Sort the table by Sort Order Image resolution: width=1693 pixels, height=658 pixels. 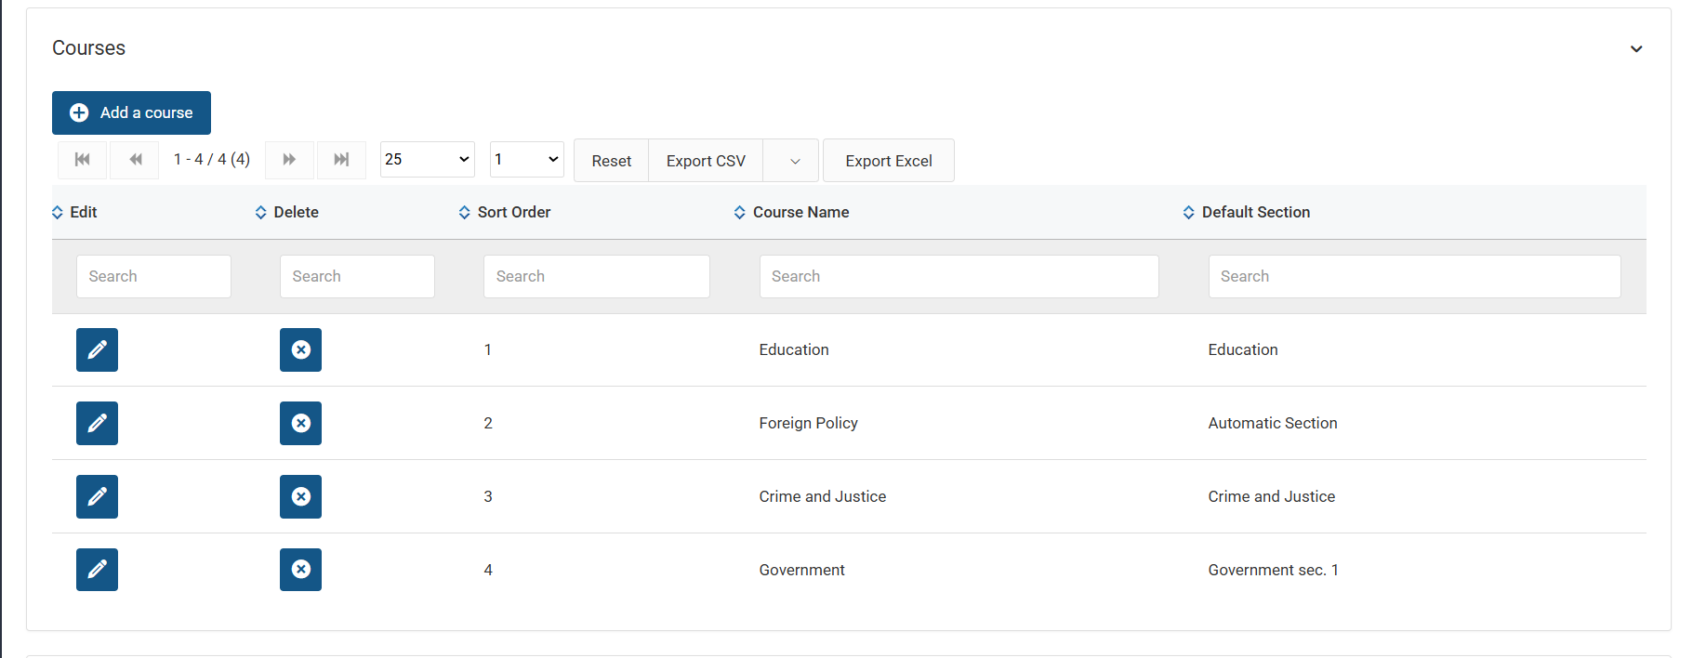pyautogui.click(x=512, y=212)
